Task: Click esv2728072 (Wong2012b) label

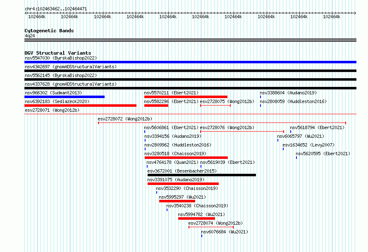Action: coord(125,119)
